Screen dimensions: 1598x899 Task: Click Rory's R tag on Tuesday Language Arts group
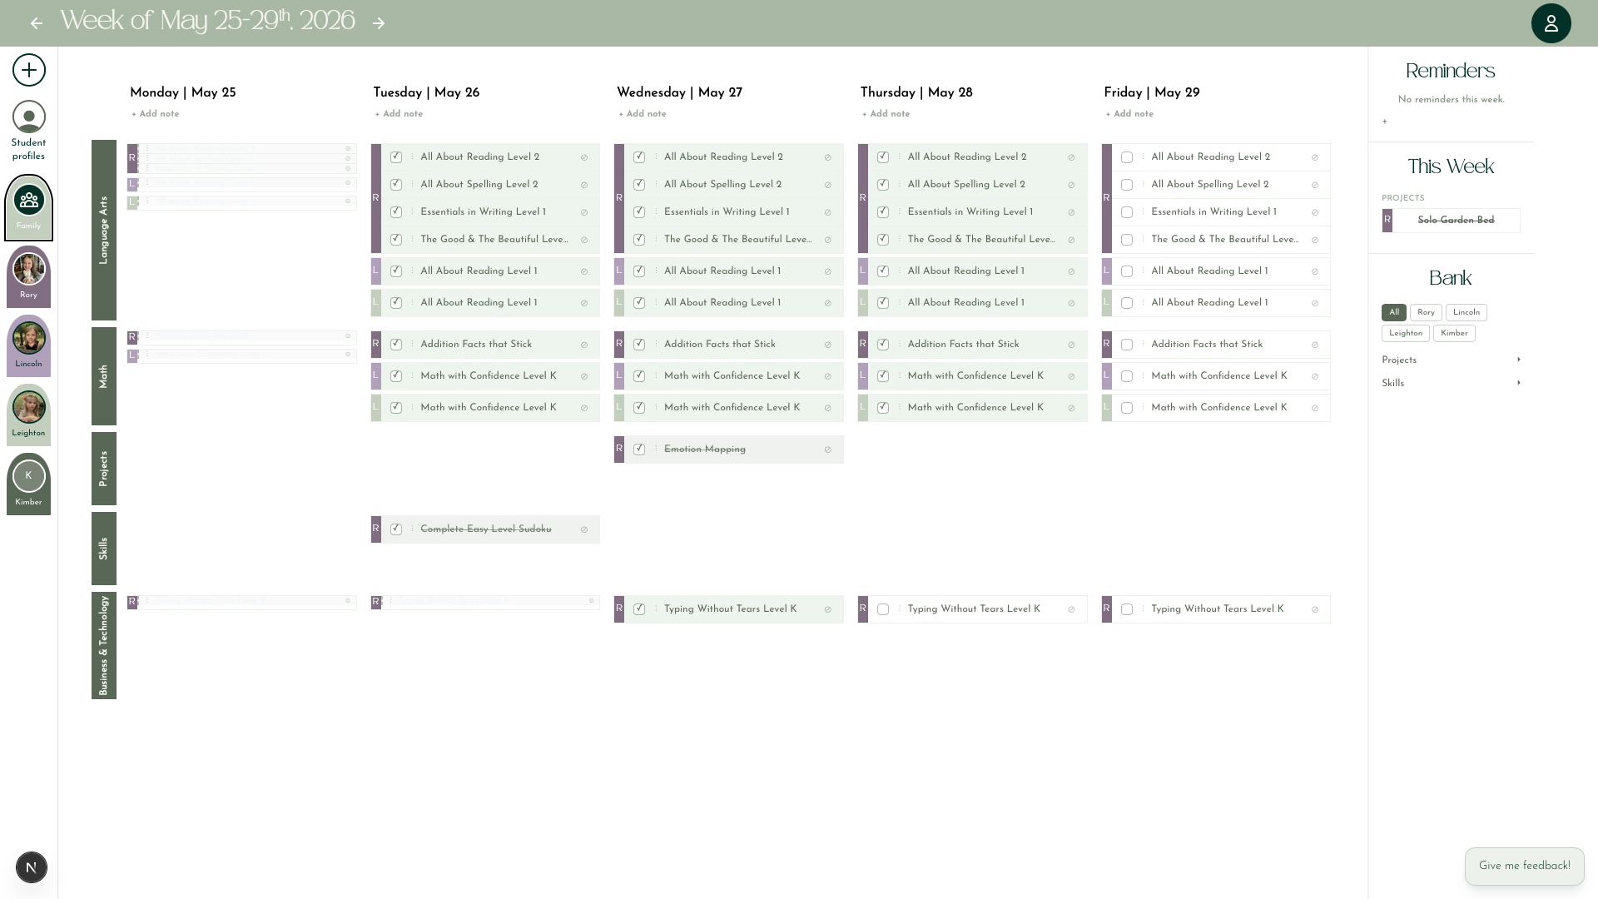(x=375, y=198)
